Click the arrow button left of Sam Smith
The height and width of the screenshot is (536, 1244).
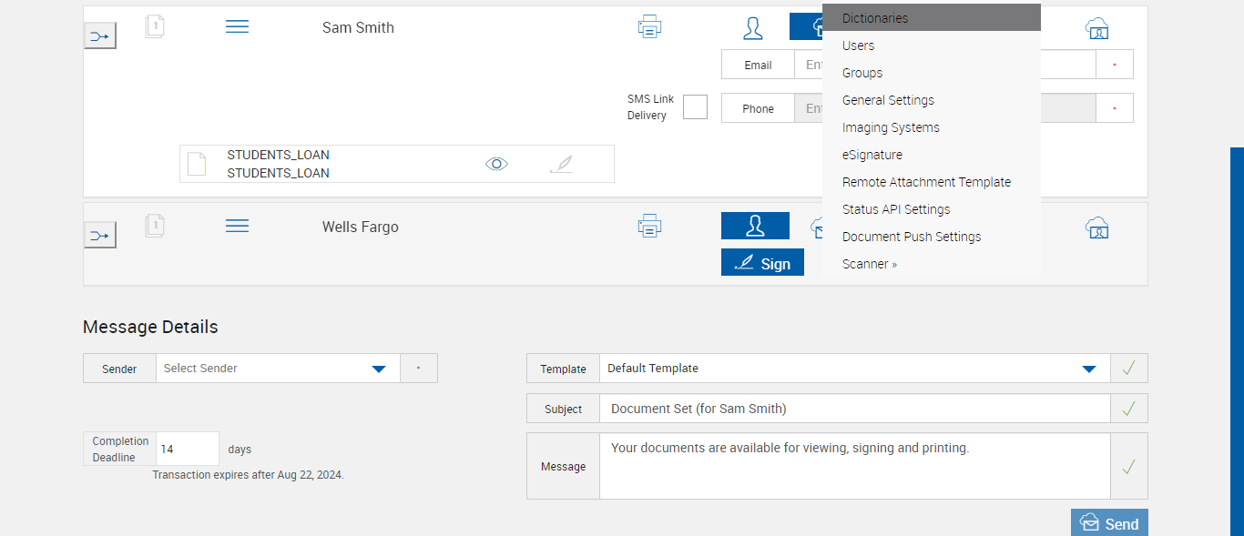point(100,36)
